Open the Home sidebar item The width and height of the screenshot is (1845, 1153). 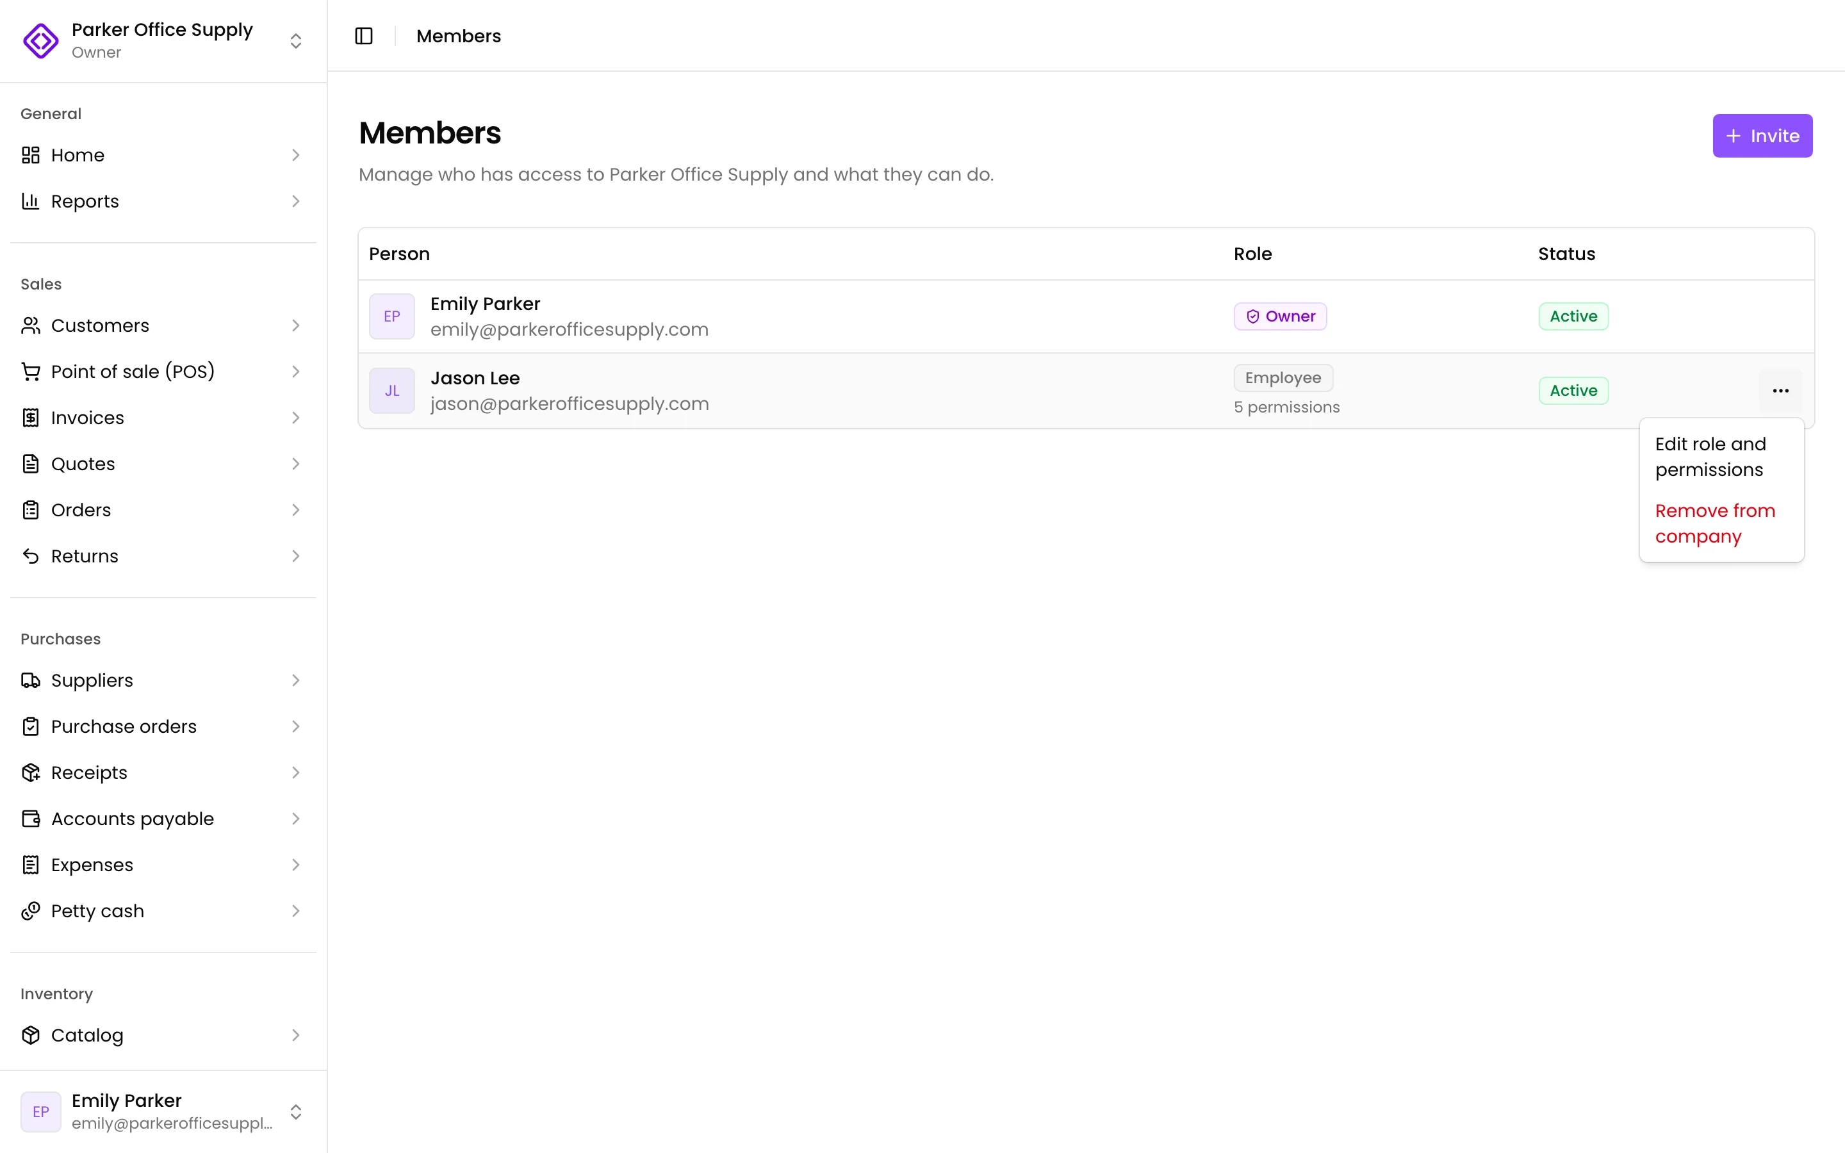[163, 155]
